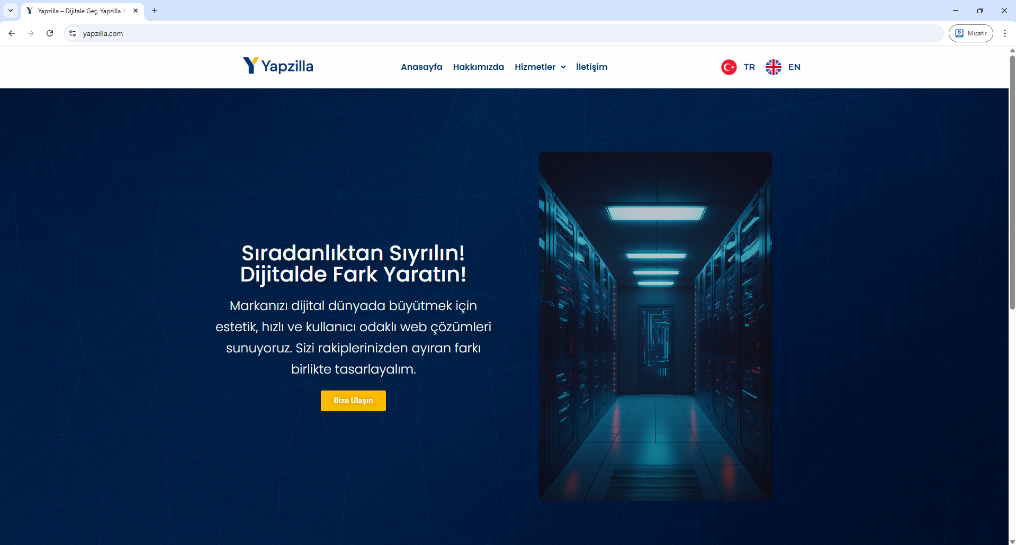Restore down the Chrome window
The width and height of the screenshot is (1016, 545).
pos(980,11)
